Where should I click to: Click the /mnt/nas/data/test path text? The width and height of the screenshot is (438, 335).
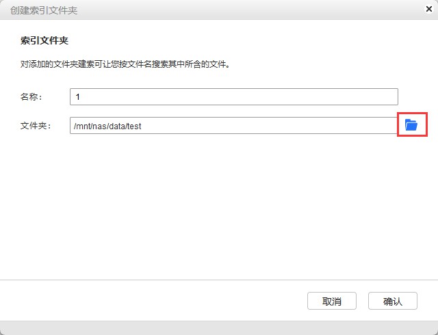[107, 126]
